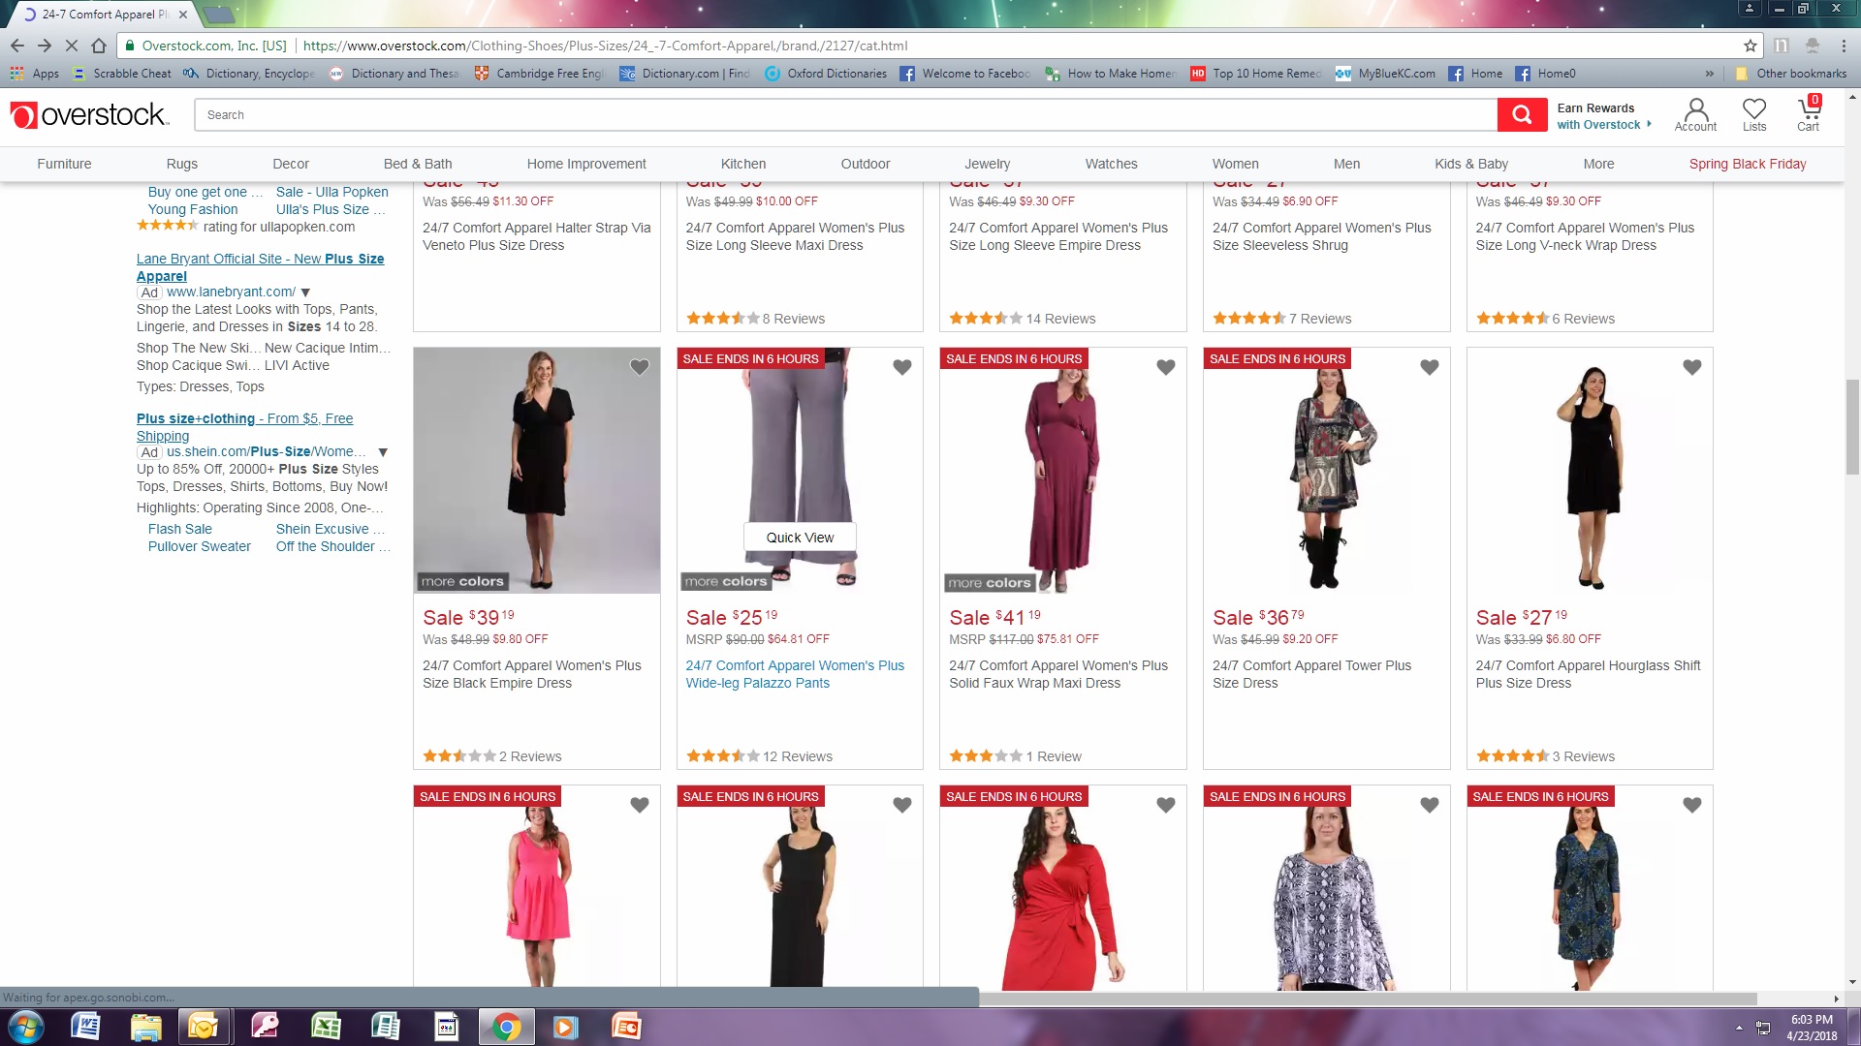Show hidden system tray icons
This screenshot has width=1861, height=1046.
1739,1028
